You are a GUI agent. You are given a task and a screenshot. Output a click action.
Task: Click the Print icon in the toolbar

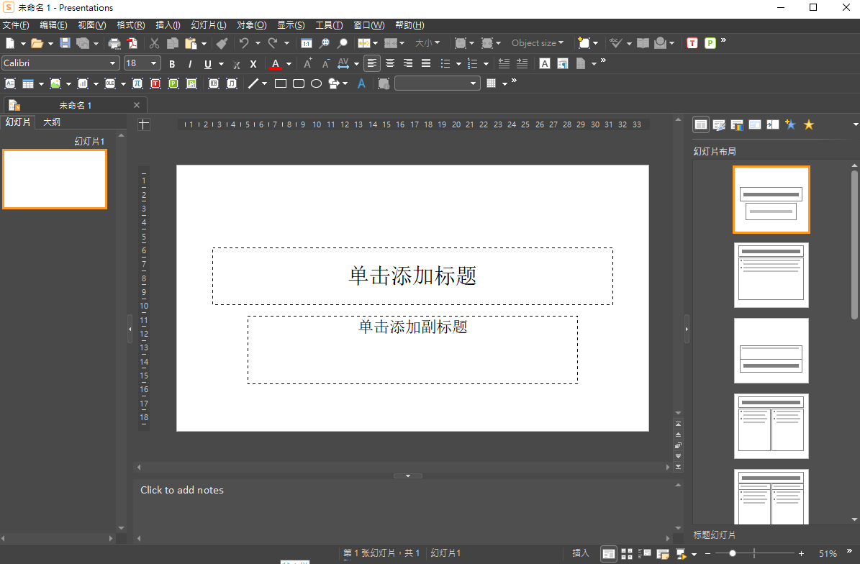(x=114, y=43)
